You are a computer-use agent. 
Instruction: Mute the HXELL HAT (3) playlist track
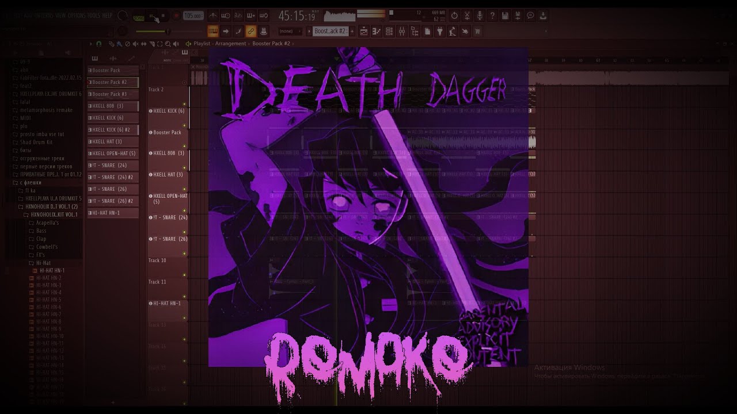pos(184,189)
